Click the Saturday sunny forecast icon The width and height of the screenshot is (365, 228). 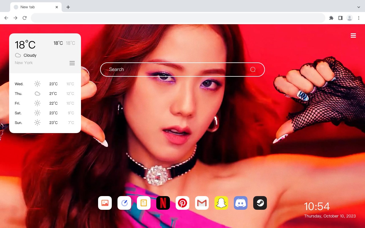[x=37, y=113]
